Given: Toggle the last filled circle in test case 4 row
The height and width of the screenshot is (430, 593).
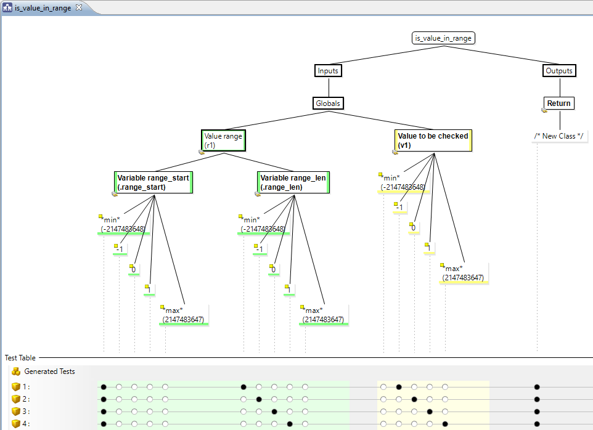Looking at the screenshot, I should (537, 424).
